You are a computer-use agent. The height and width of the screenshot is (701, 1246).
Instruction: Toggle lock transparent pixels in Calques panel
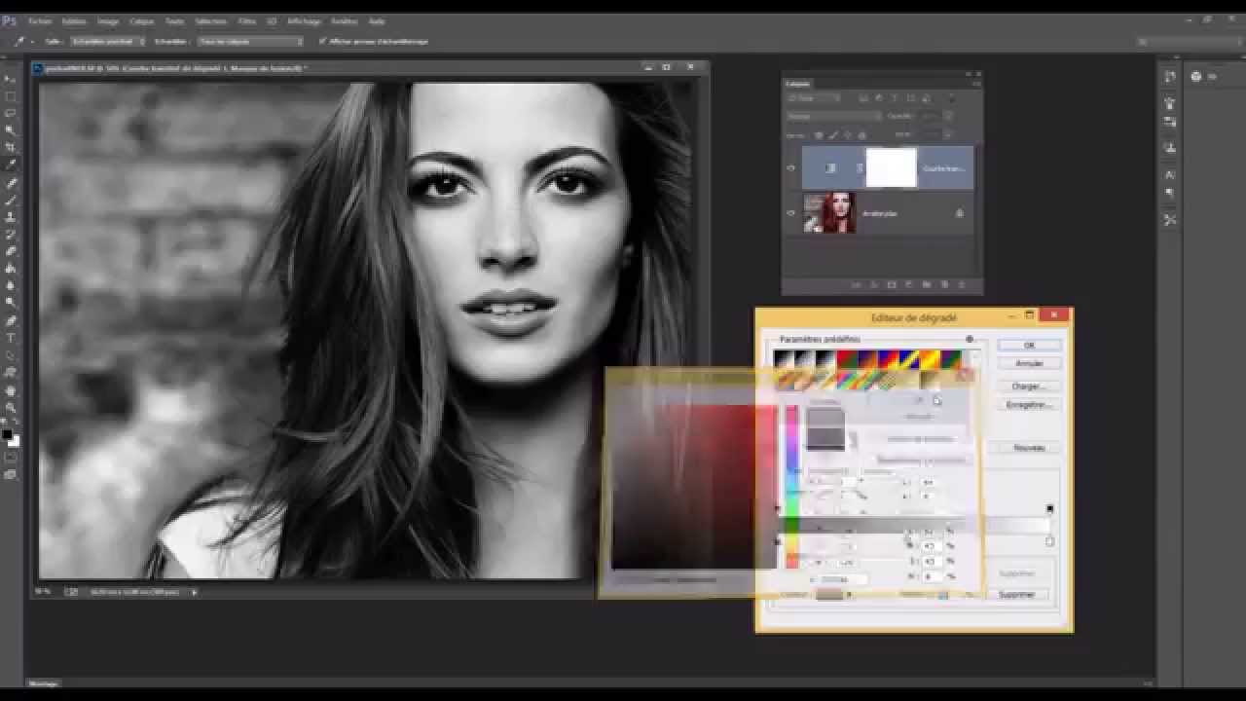[818, 134]
